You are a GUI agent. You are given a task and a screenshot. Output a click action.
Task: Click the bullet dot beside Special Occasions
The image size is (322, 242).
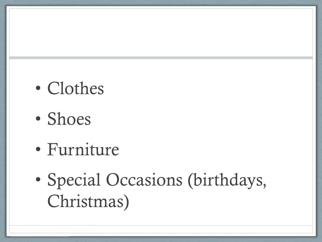tap(38, 179)
